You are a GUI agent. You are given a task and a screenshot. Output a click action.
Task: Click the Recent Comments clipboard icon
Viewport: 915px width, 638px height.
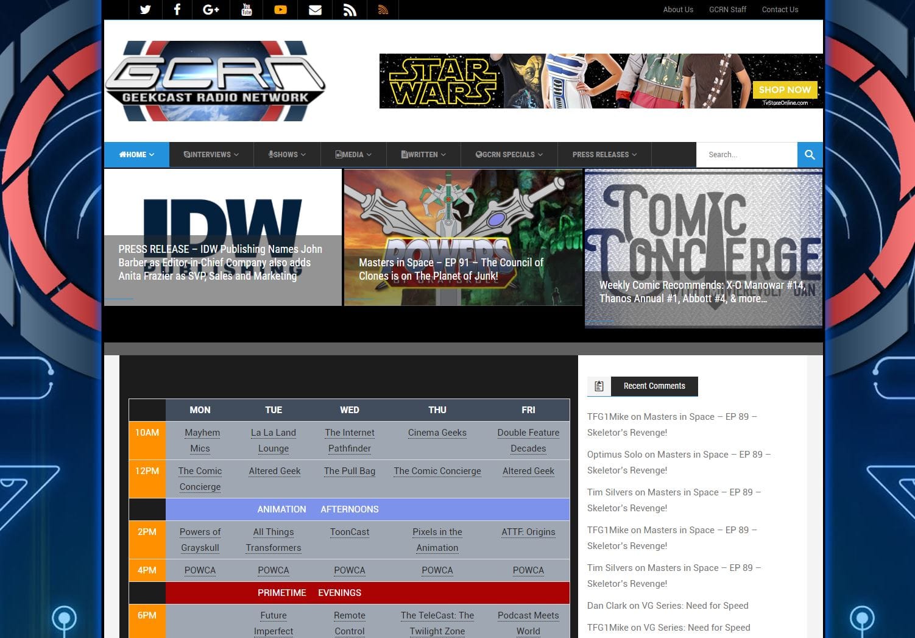[599, 386]
